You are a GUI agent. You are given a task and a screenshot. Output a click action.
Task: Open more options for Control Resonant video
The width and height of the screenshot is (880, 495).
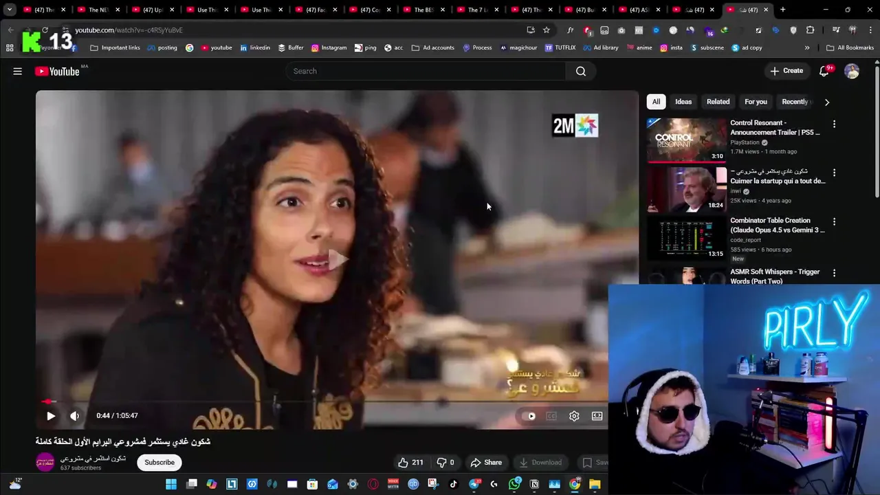point(834,124)
